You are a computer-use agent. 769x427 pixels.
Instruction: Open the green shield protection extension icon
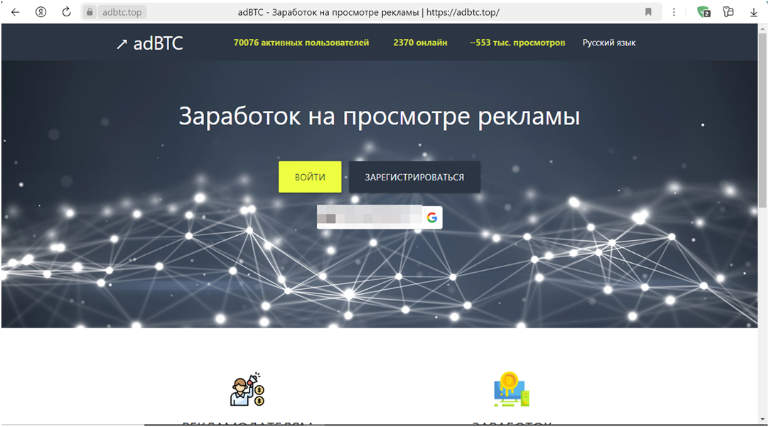coord(704,12)
